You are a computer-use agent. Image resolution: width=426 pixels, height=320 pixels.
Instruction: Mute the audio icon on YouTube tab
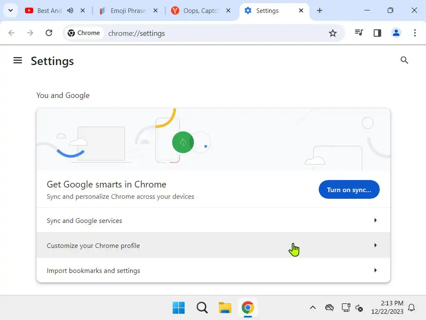point(70,10)
